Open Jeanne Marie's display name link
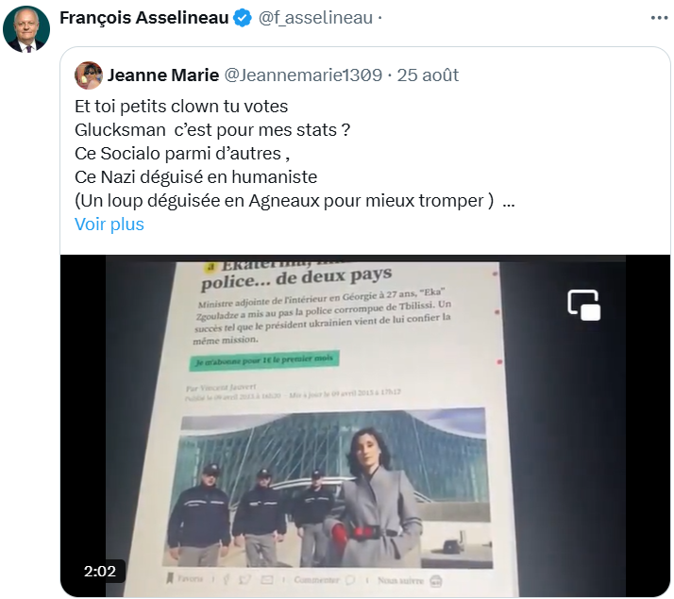Image resolution: width=674 pixels, height=599 pixels. 163,75
